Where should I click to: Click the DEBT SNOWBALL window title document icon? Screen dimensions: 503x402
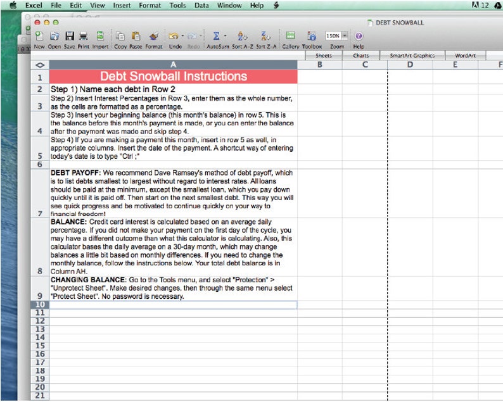click(370, 23)
